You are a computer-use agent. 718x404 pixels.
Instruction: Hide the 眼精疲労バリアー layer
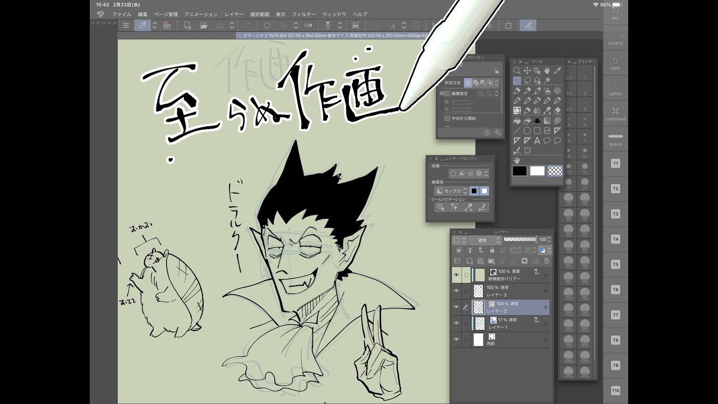456,275
